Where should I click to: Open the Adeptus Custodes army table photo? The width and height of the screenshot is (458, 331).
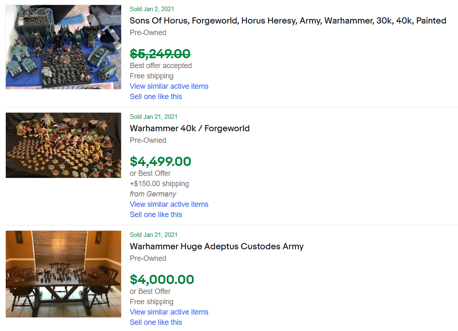[x=63, y=274]
